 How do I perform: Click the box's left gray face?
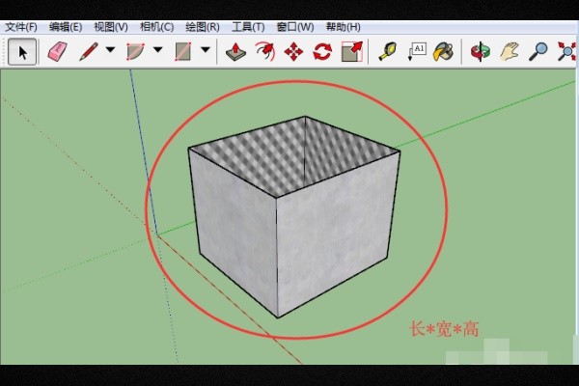click(235, 227)
